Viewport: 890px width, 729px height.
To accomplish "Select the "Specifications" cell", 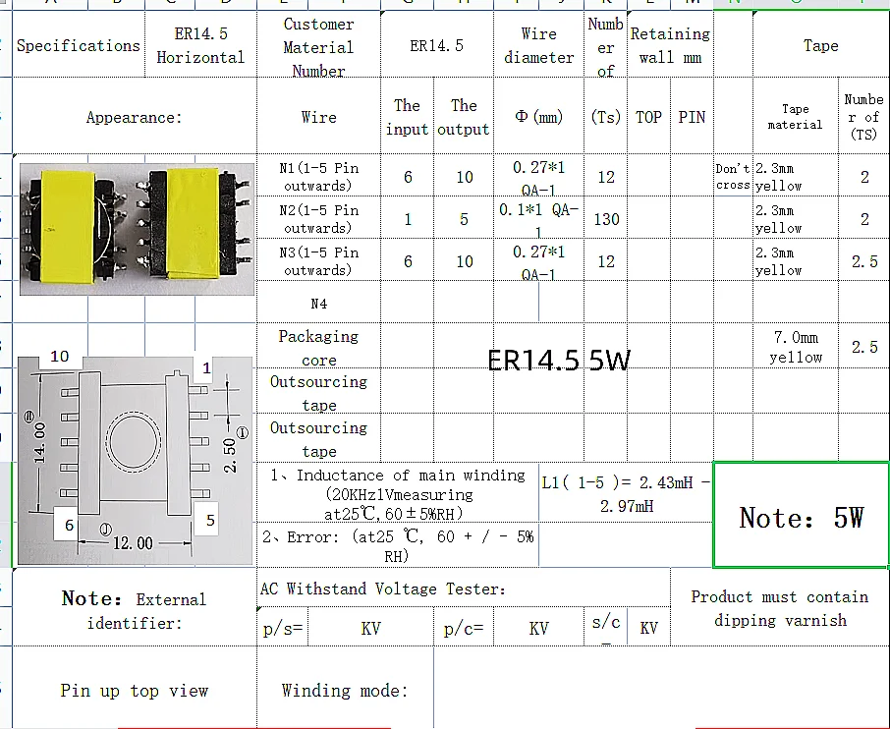I will tap(78, 45).
